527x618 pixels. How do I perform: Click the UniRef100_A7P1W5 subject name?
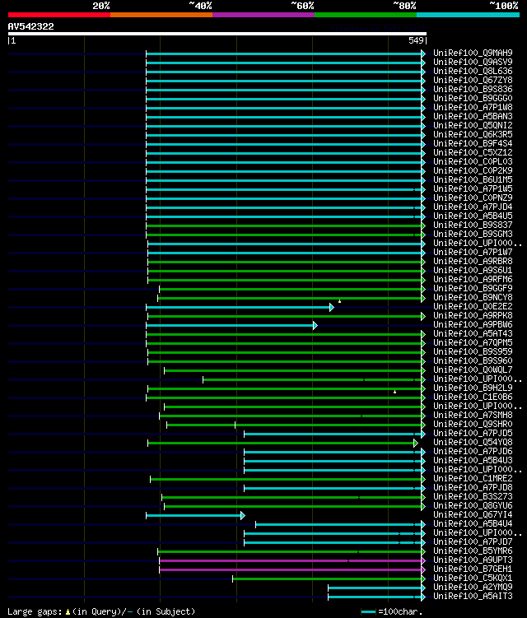(473, 188)
